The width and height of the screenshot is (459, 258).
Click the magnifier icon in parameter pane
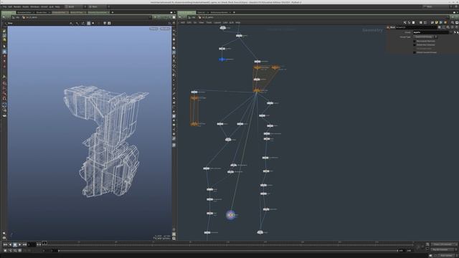click(x=448, y=27)
